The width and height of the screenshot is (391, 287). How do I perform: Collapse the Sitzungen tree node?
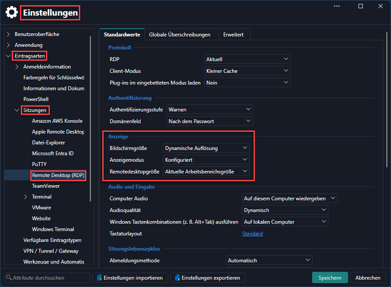click(17, 110)
